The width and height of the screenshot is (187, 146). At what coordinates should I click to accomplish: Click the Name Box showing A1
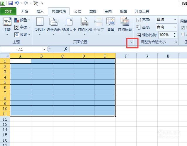click(21, 49)
